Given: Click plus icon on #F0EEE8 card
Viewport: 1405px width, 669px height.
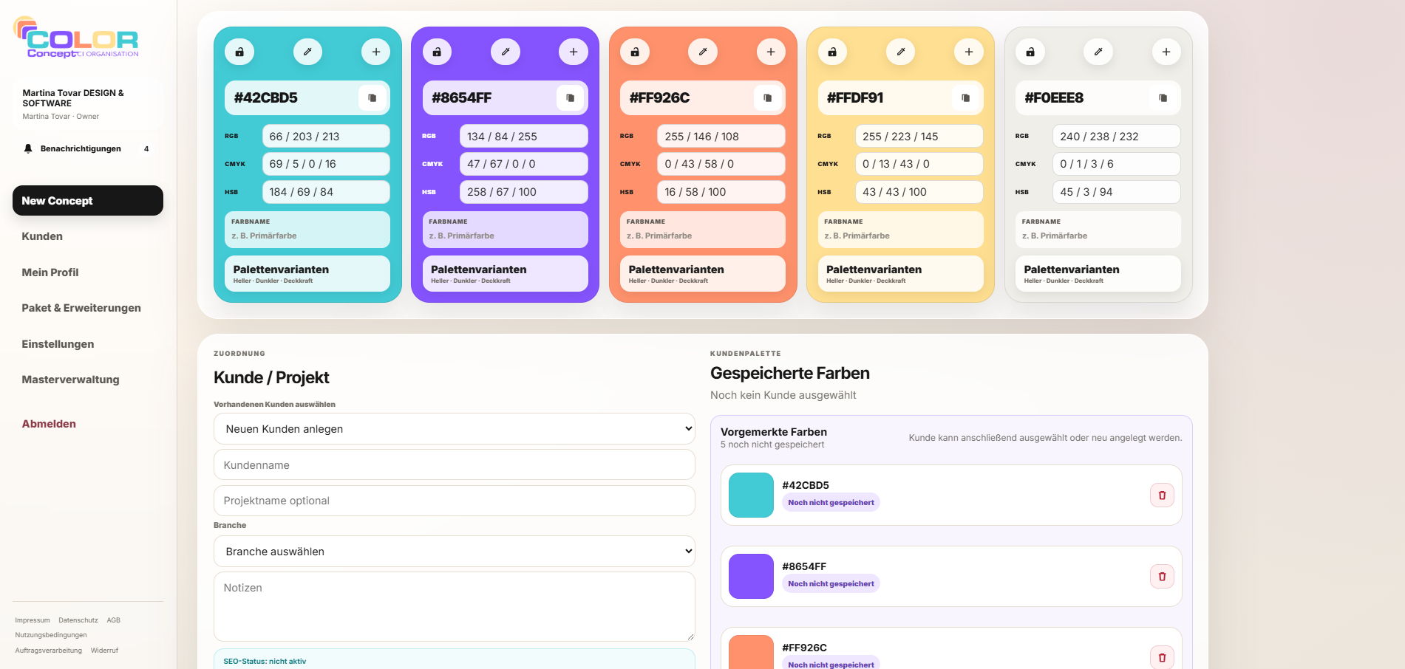Looking at the screenshot, I should pyautogui.click(x=1166, y=52).
